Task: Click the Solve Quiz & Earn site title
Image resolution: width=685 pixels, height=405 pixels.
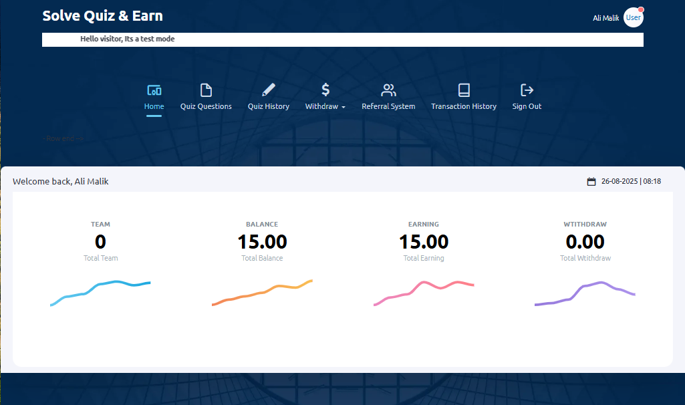Action: click(102, 16)
